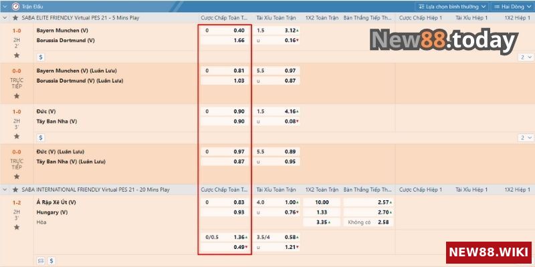This screenshot has height=267, width=535.
Task: Open the Lựa chọn bình thường dropdown
Action: click(x=452, y=7)
